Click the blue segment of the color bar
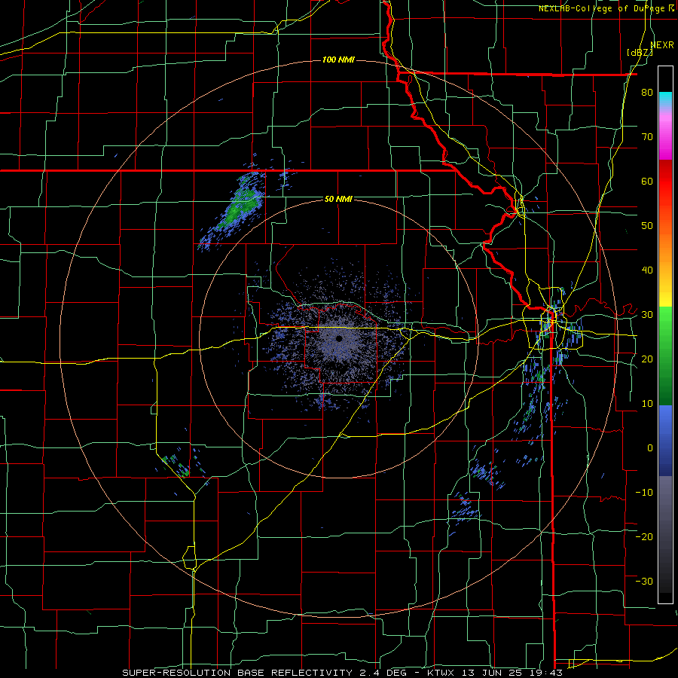This screenshot has height=678, width=678. coord(665,441)
